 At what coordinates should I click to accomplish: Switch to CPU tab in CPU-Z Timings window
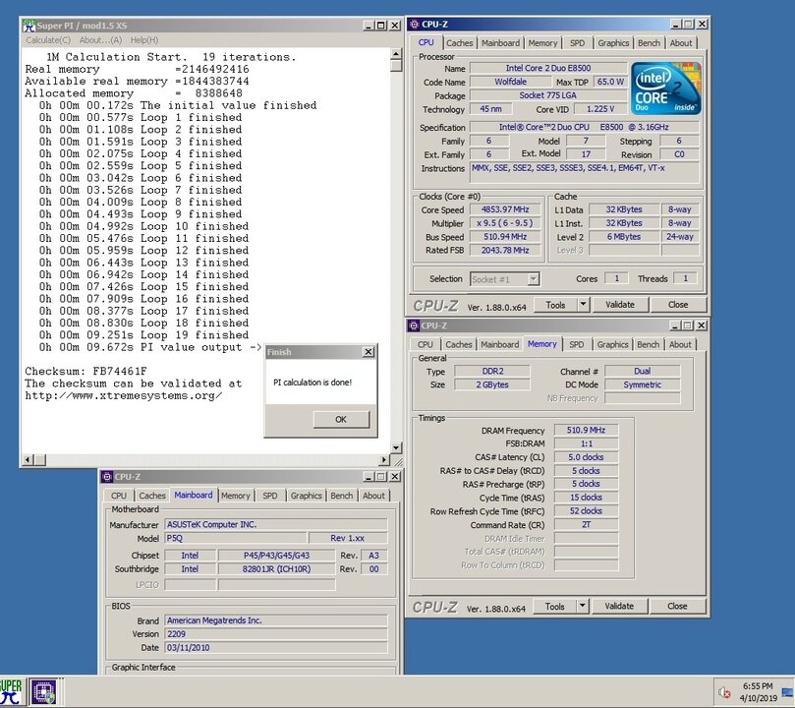425,344
